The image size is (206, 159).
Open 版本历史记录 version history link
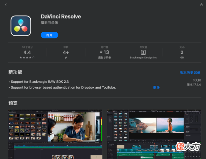190,73
